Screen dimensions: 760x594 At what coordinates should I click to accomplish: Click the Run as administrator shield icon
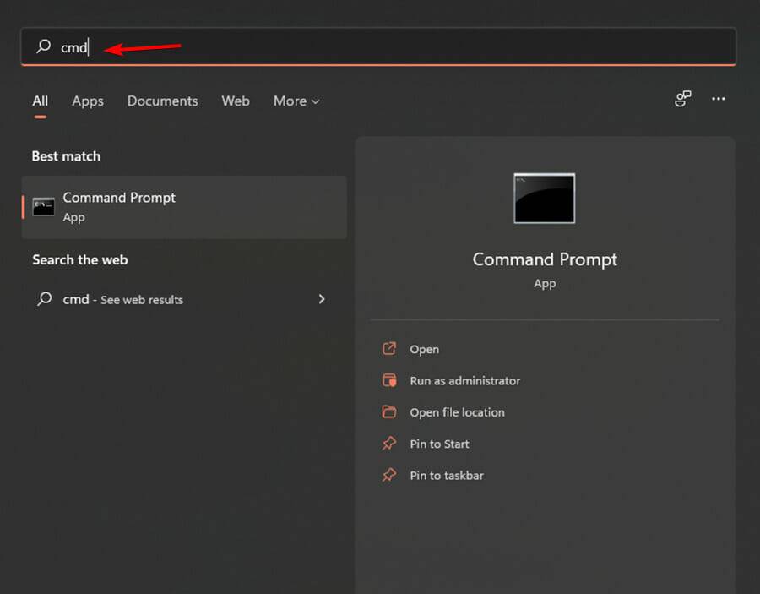(389, 380)
